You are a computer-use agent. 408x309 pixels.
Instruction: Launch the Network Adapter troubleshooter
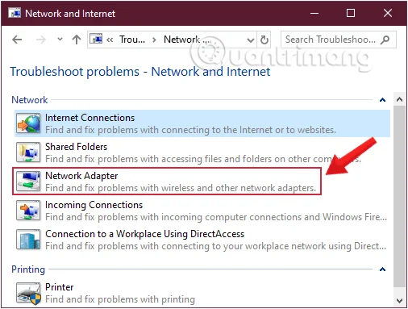[167, 182]
